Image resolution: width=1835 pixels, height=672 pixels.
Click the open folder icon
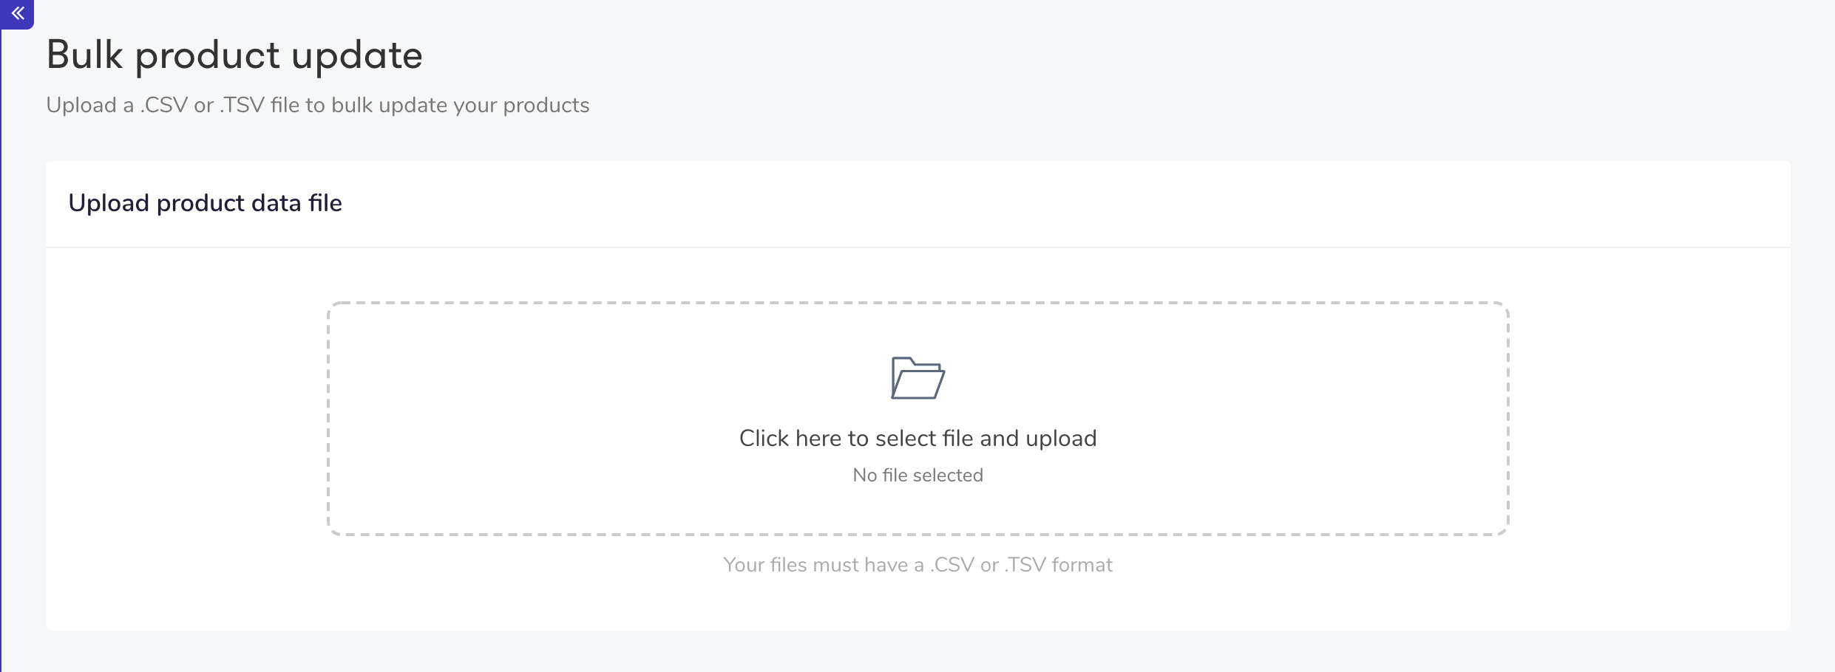click(x=917, y=378)
